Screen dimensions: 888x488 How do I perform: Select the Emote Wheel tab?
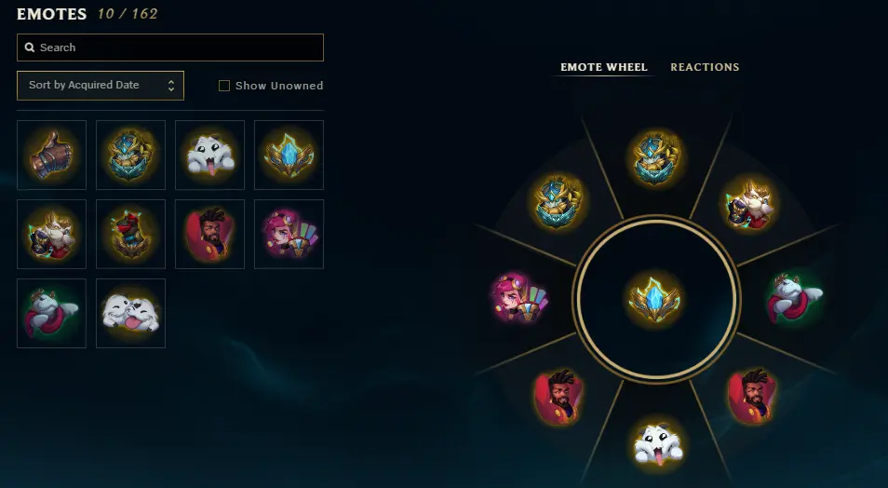604,67
